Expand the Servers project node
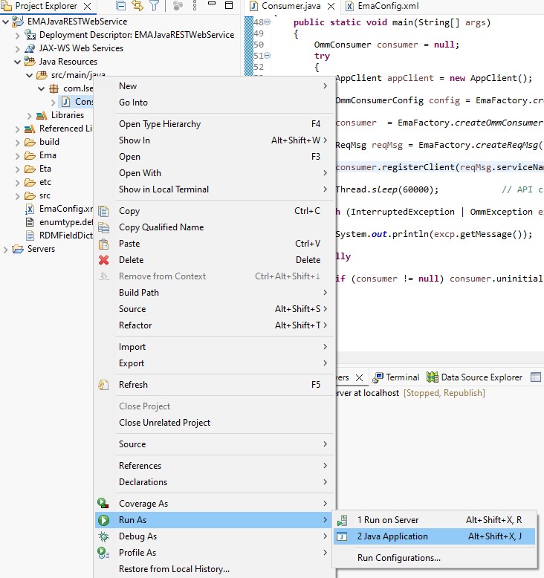This screenshot has height=578, width=544. pos(5,250)
